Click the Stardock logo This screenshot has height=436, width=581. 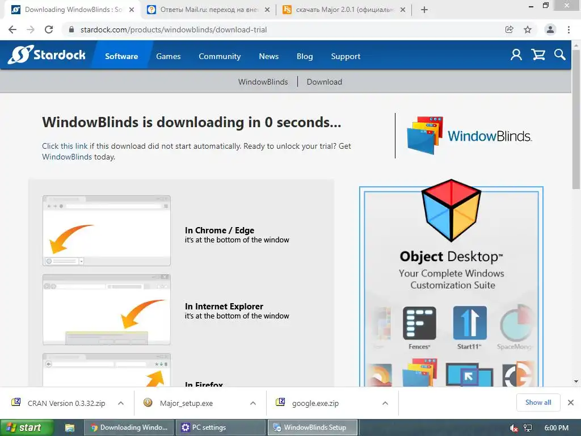tap(47, 55)
